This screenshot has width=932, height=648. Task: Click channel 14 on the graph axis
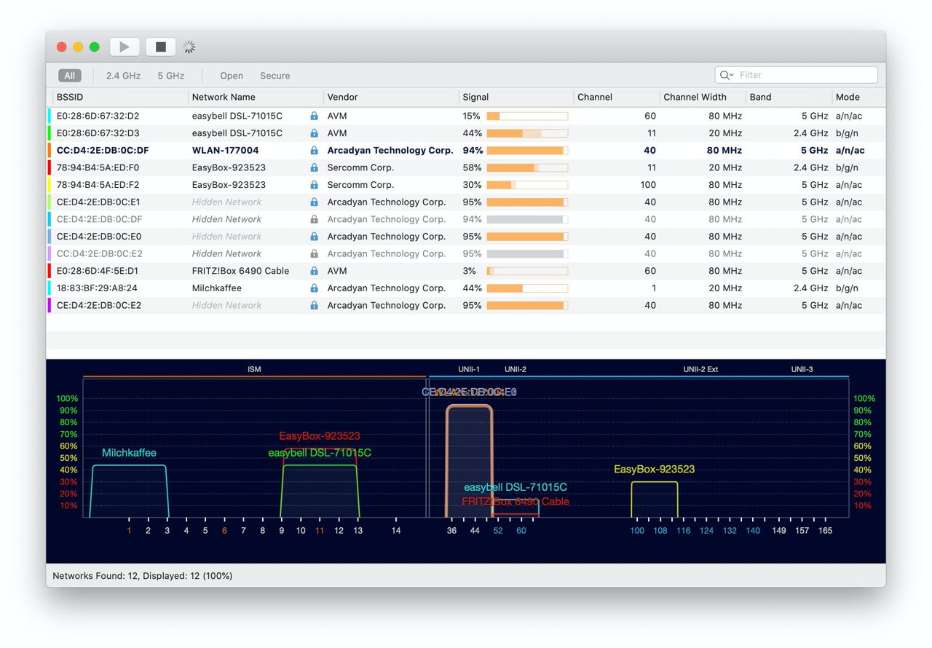click(x=396, y=531)
